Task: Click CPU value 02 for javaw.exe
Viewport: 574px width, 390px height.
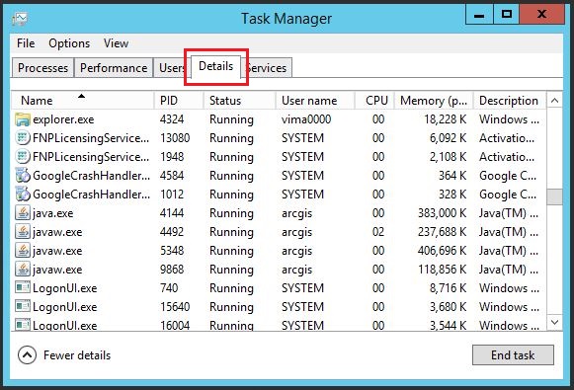Action: click(378, 232)
